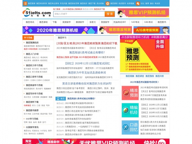Screen dimensions: 192x144
Task: Open headline 雅思听力中常见短语及易错单词
Action: (87, 73)
